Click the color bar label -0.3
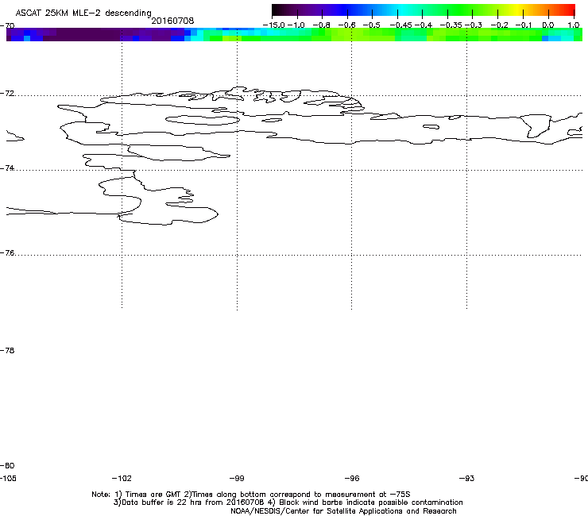Image resolution: width=588 pixels, height=516 pixels. click(474, 25)
